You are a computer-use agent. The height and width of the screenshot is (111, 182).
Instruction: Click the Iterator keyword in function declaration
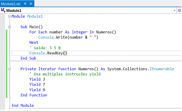click(47, 69)
